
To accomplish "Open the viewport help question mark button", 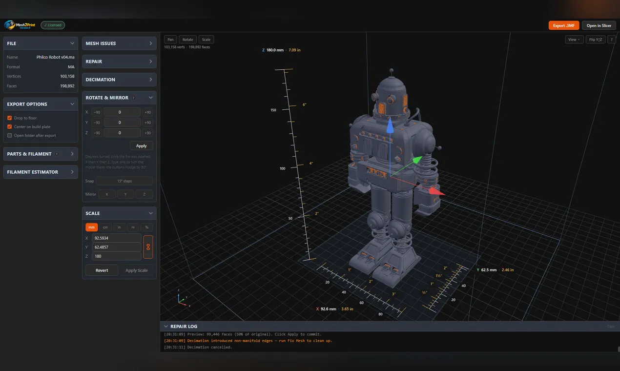I will (x=612, y=40).
